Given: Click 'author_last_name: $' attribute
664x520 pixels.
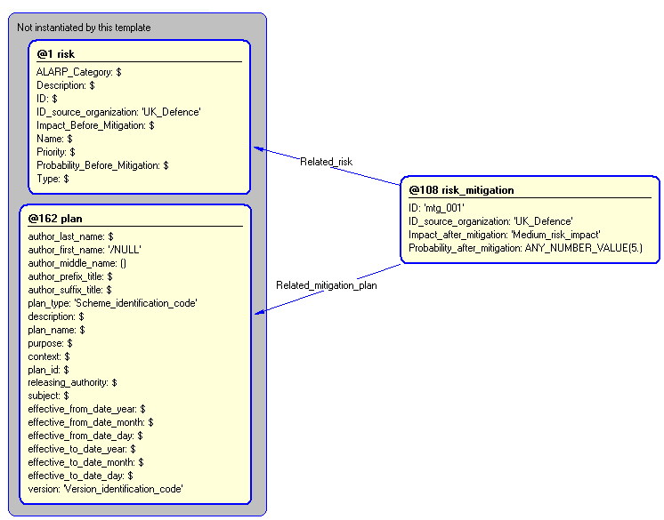Looking at the screenshot, I should click(x=70, y=236).
